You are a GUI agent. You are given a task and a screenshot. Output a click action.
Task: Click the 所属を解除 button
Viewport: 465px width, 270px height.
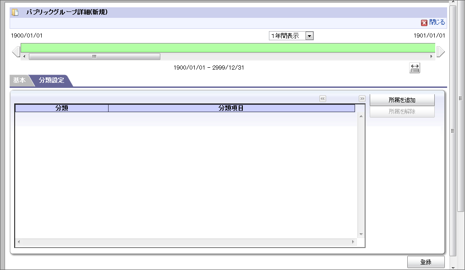(x=402, y=112)
